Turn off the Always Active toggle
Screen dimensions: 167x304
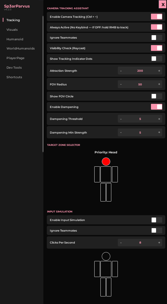[156, 27]
